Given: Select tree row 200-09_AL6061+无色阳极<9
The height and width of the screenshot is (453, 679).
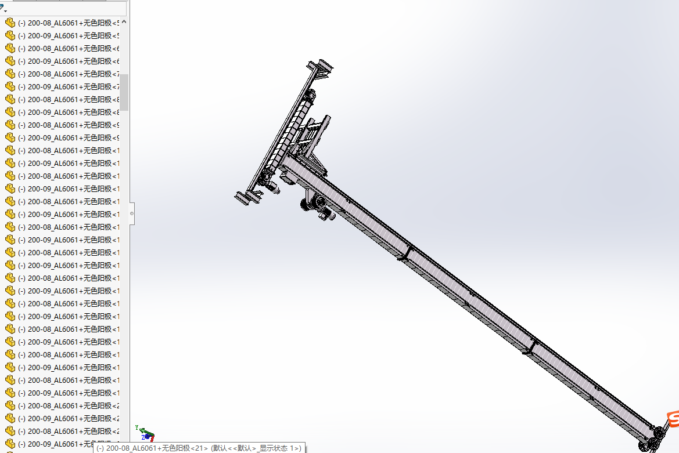Looking at the screenshot, I should tap(62, 138).
